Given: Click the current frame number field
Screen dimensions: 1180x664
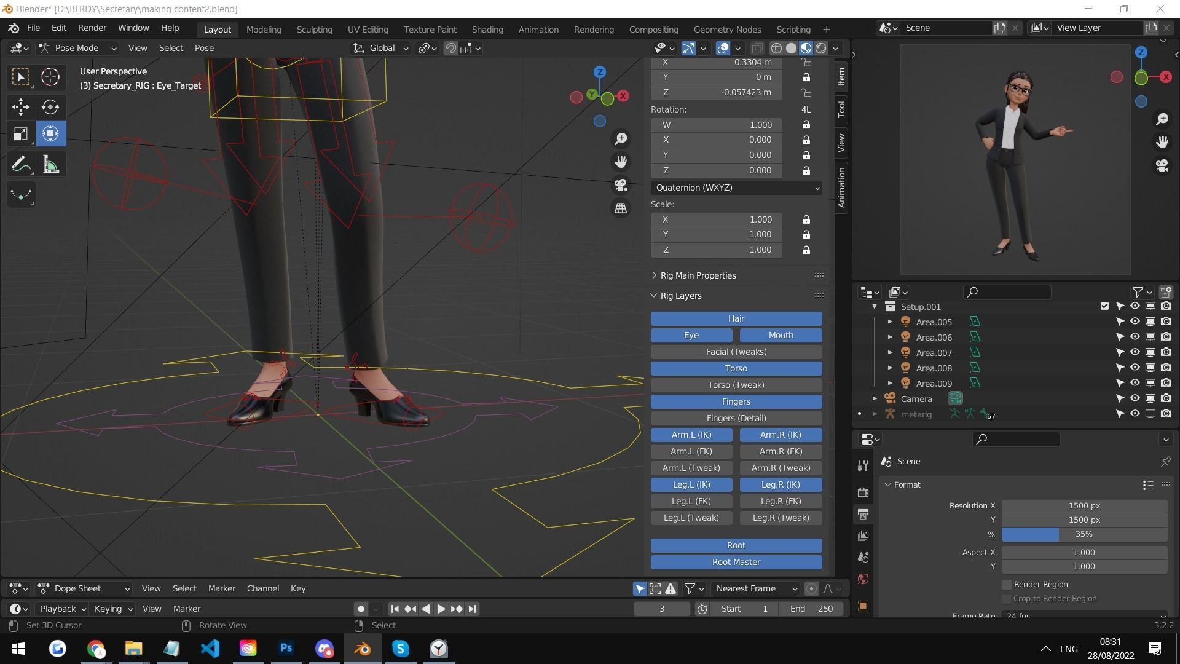Looking at the screenshot, I should [662, 609].
